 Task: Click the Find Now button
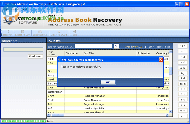coord(35,56)
